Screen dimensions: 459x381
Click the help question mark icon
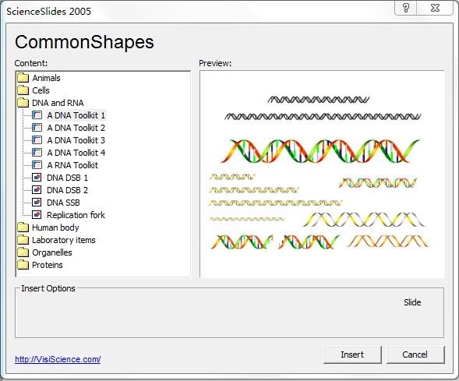tap(406, 8)
